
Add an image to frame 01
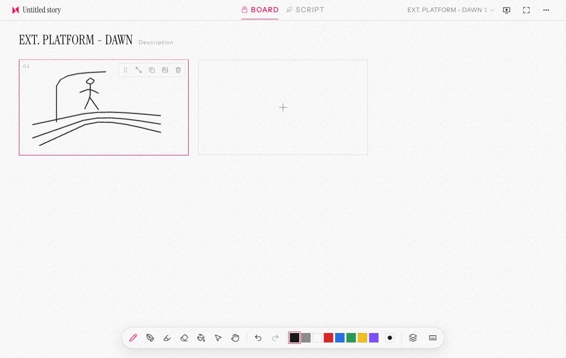(x=165, y=70)
